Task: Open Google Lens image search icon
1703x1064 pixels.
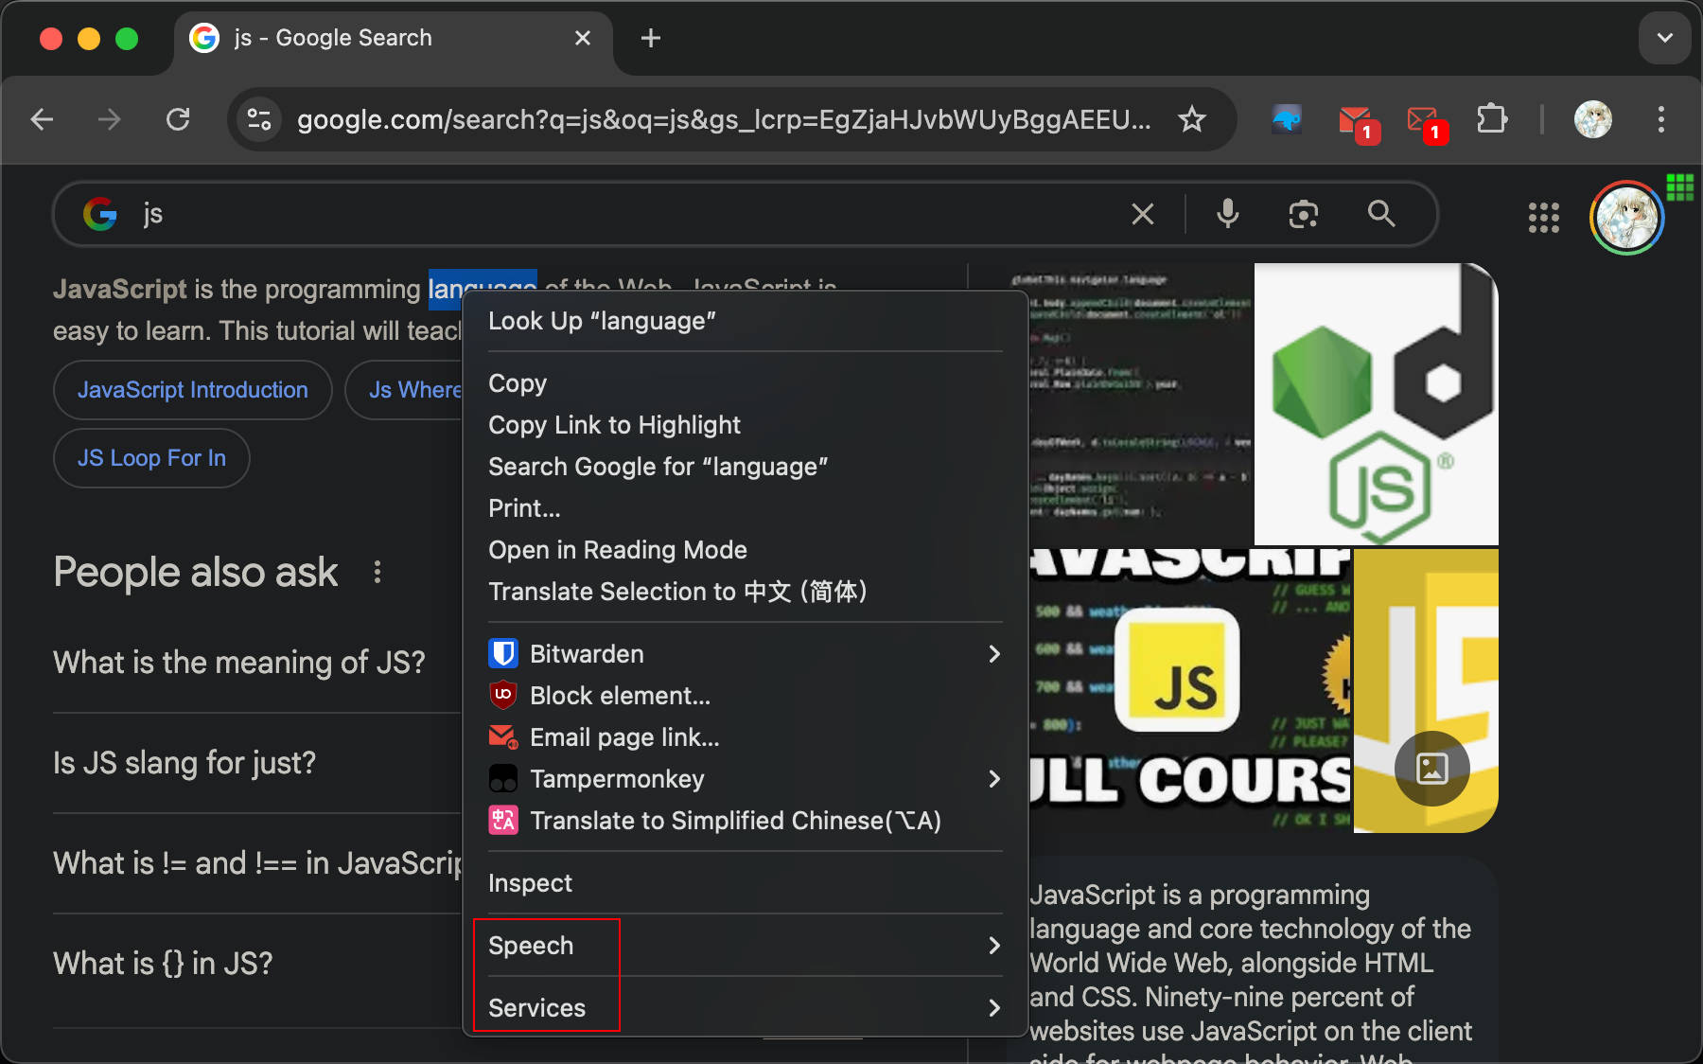Action: click(x=1304, y=214)
